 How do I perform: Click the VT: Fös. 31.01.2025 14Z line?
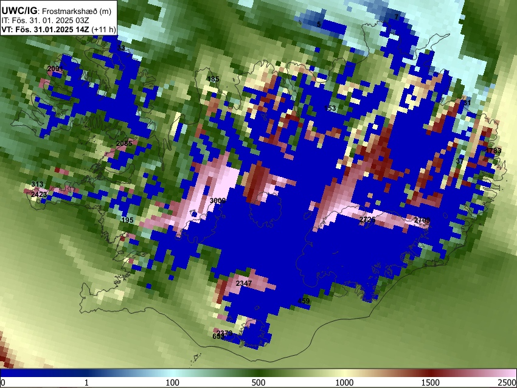click(x=58, y=29)
